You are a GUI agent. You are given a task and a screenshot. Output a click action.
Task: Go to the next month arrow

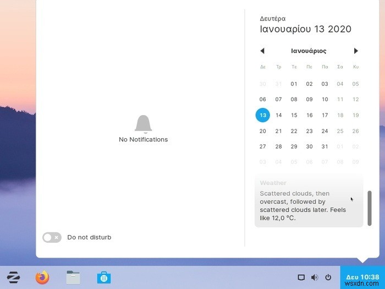pyautogui.click(x=356, y=51)
